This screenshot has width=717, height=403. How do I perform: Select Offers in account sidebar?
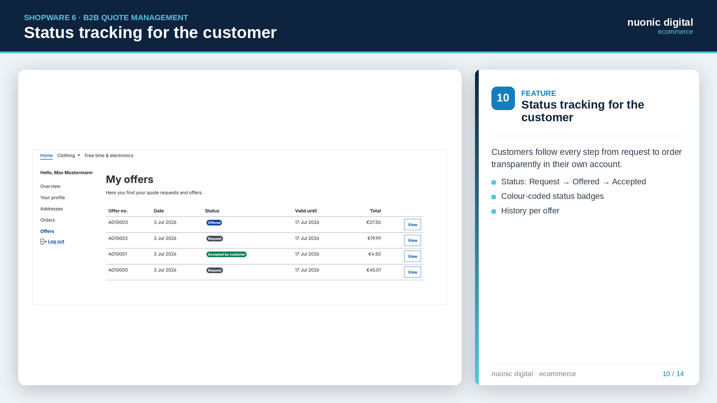[47, 231]
